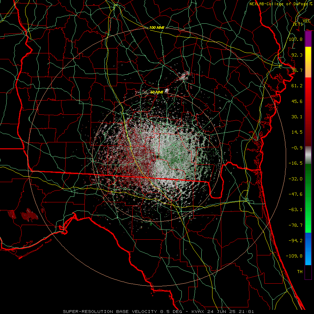Image resolution: width=314 pixels, height=314 pixels.
Task: Click the -47.6 velocity scale value
Action: pos(296,194)
